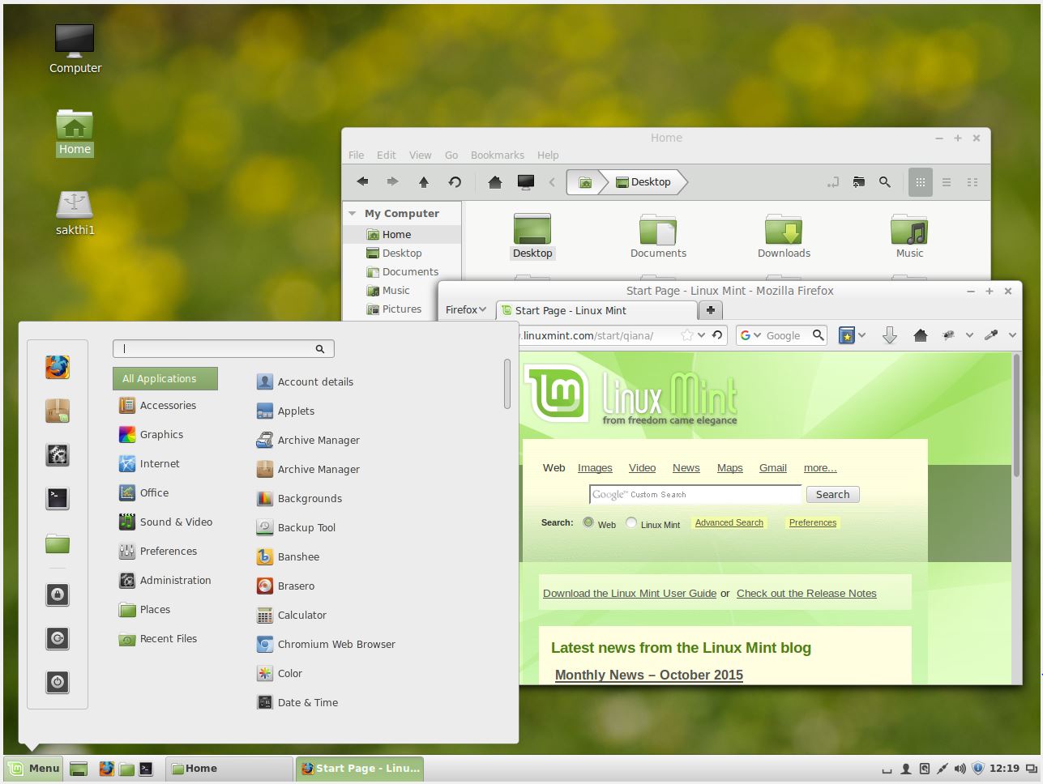The image size is (1043, 784).
Task: Open File menu in file manager
Action: [357, 156]
